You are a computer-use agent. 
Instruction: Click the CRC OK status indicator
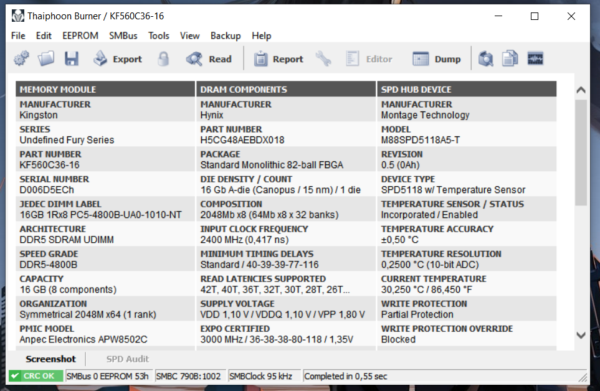coord(36,375)
